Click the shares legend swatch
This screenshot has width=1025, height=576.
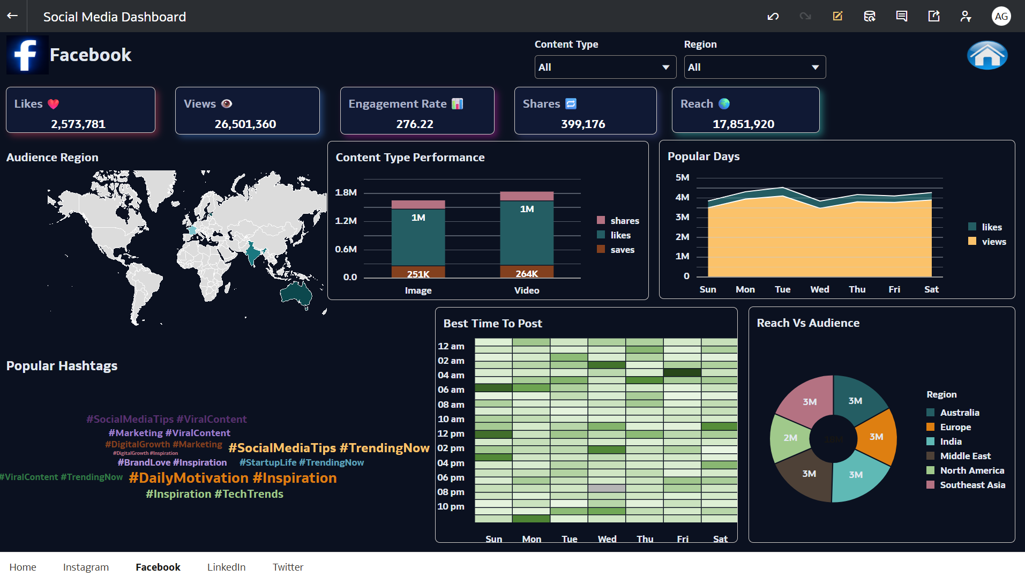pyautogui.click(x=601, y=220)
